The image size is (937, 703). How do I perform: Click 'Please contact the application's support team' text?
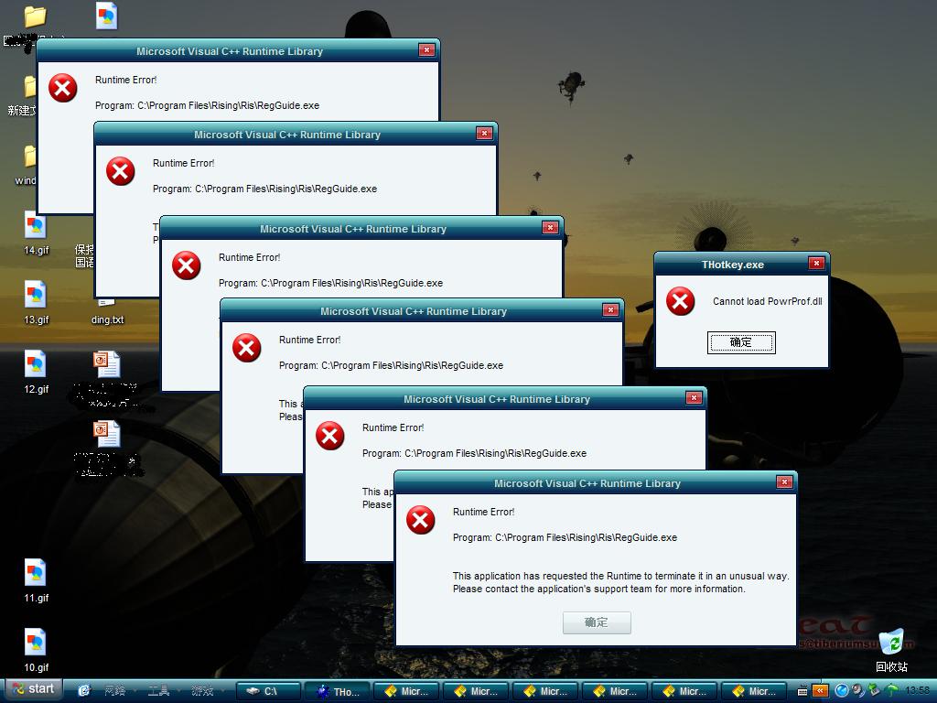pos(598,589)
